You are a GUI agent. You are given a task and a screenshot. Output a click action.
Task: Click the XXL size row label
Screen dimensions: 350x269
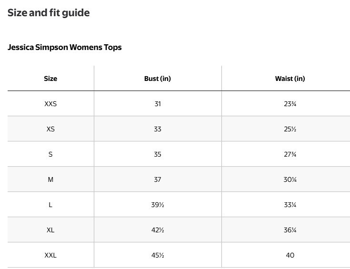pos(50,255)
